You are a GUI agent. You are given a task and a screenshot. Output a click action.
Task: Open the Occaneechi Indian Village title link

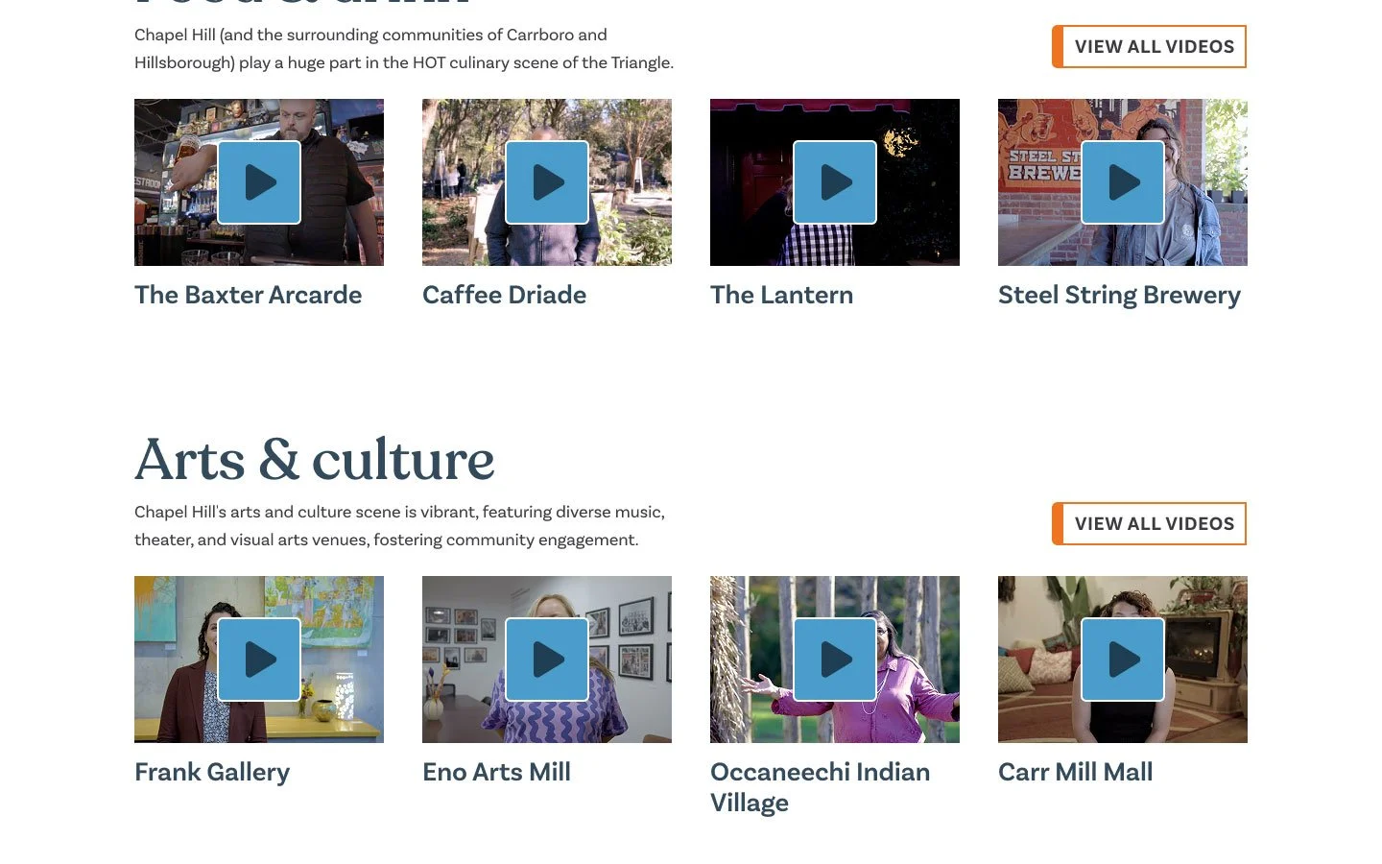pyautogui.click(x=820, y=787)
